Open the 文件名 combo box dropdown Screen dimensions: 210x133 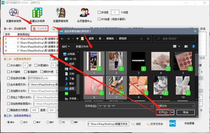click(x=152, y=106)
